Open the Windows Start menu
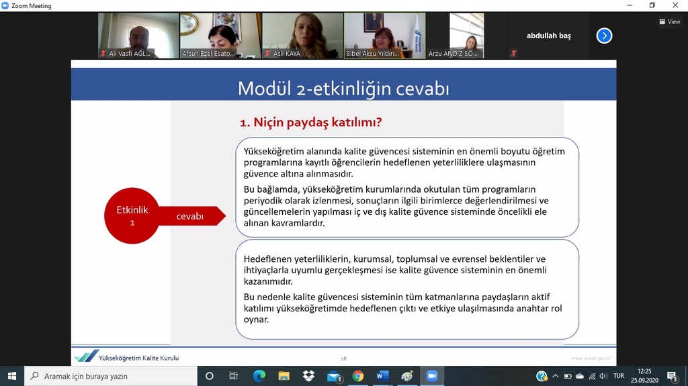Image resolution: width=688 pixels, height=386 pixels. click(12, 376)
